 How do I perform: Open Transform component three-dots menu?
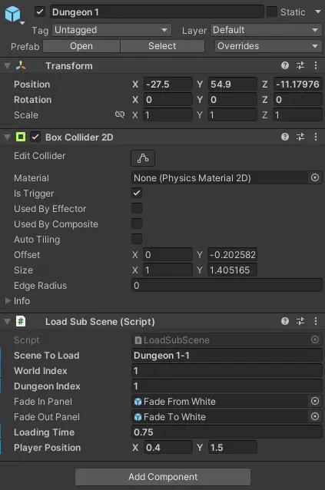pos(316,65)
